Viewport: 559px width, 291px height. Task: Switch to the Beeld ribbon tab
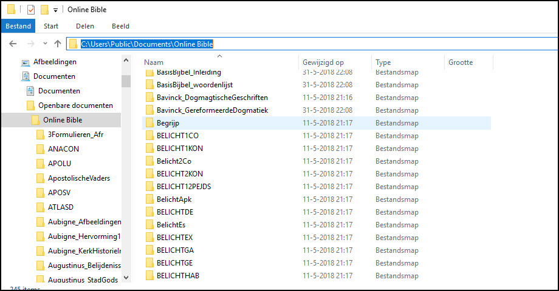[120, 26]
